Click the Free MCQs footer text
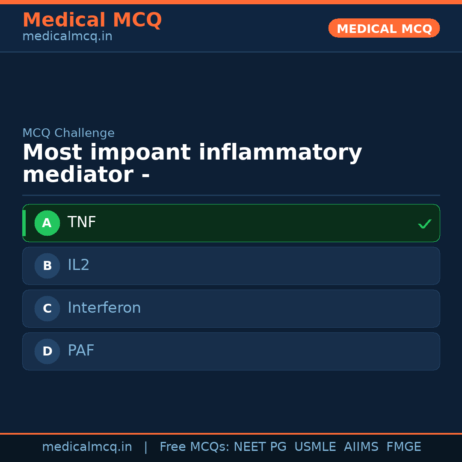The width and height of the screenshot is (462, 462). pyautogui.click(x=194, y=447)
